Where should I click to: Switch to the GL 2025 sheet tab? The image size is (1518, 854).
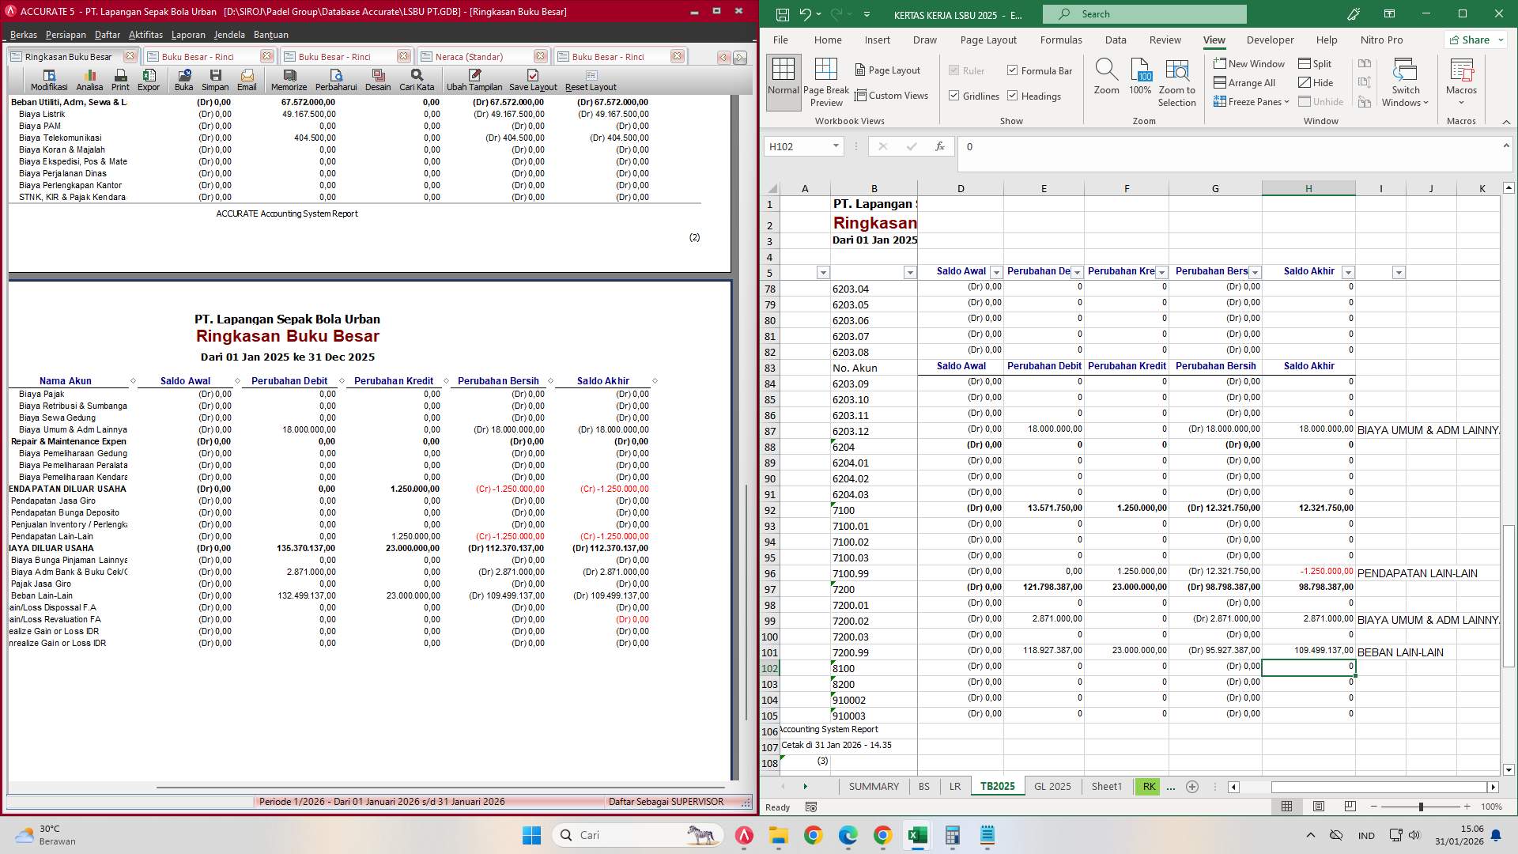tap(1052, 786)
